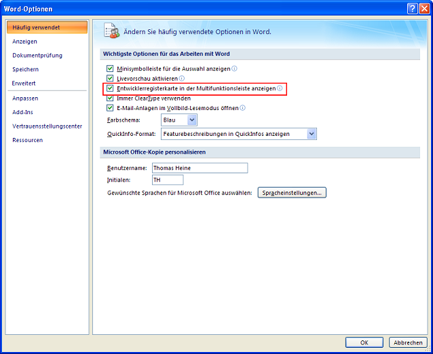Click the info icon next to Livevorschau aktivieren
433x354 pixels.
click(182, 78)
